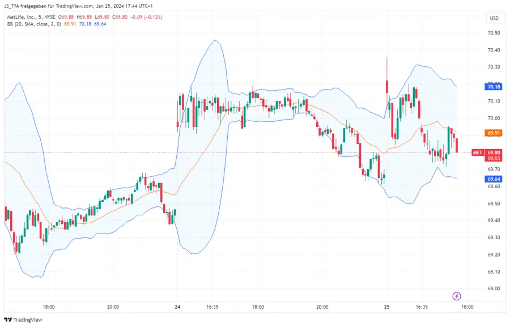Open the USD currency selector
Image resolution: width=510 pixels, height=327 pixels.
pos(493,18)
